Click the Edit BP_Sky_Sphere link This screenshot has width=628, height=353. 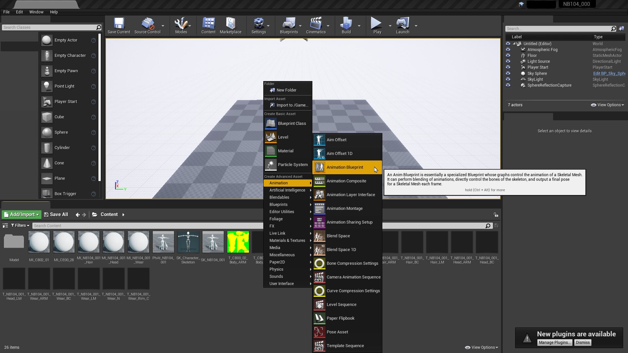click(x=609, y=73)
